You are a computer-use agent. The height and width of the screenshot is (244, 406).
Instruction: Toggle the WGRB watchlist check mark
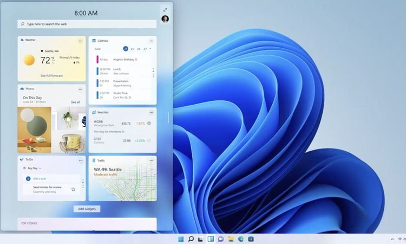point(149,124)
